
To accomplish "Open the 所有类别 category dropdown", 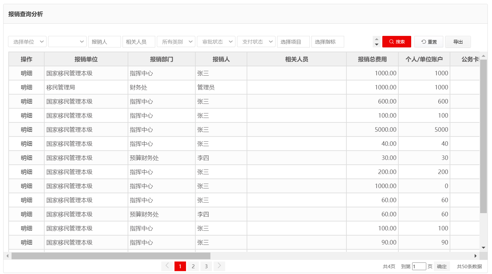I will click(176, 41).
